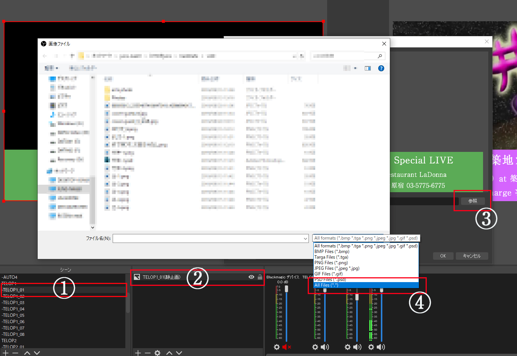Move the selected source up
This screenshot has width=517, height=356.
coord(169,353)
